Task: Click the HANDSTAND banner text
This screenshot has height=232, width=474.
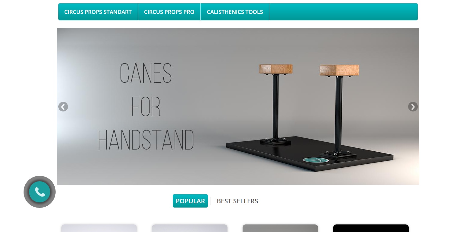Action: tap(146, 140)
